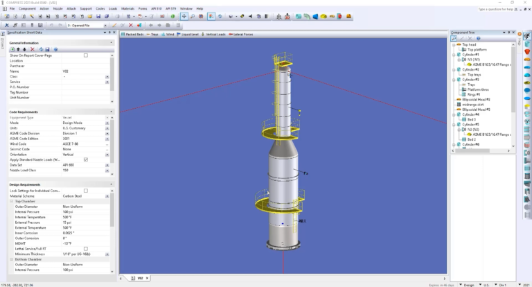Click the help icon in Component Tree toolbar
The height and width of the screenshot is (287, 532).
pyautogui.click(x=479, y=38)
